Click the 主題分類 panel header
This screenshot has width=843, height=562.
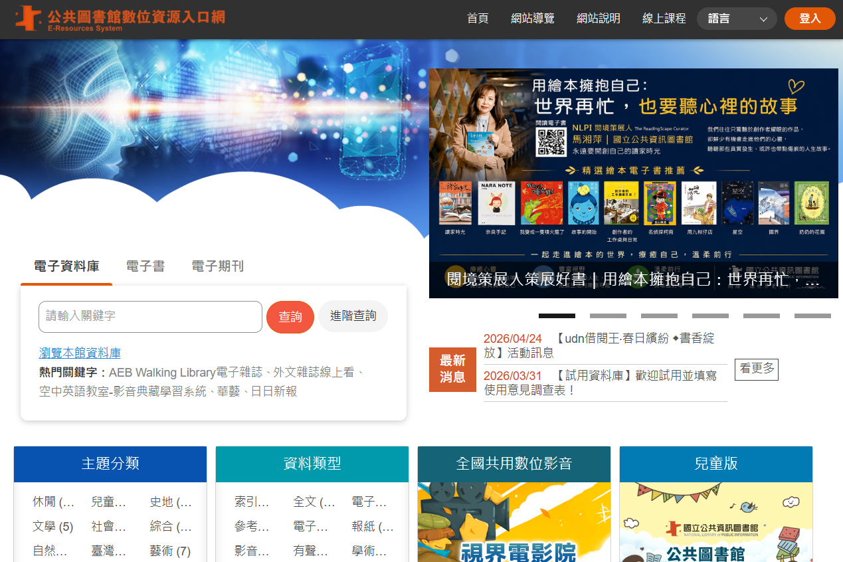pyautogui.click(x=110, y=464)
